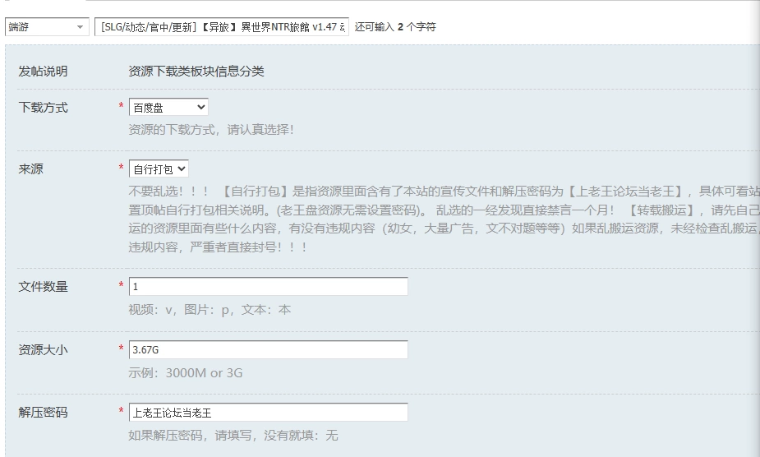This screenshot has width=760, height=457.
Task: Click the chevron in the 百度盘 select
Action: pos(201,107)
